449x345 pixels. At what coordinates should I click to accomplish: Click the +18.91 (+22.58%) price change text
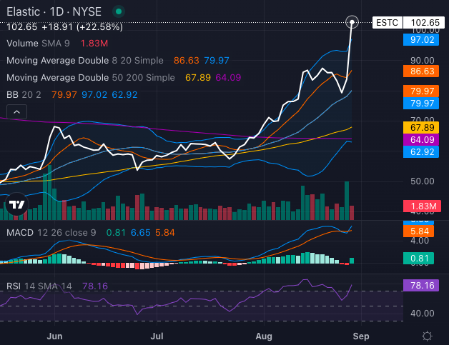[x=82, y=27]
